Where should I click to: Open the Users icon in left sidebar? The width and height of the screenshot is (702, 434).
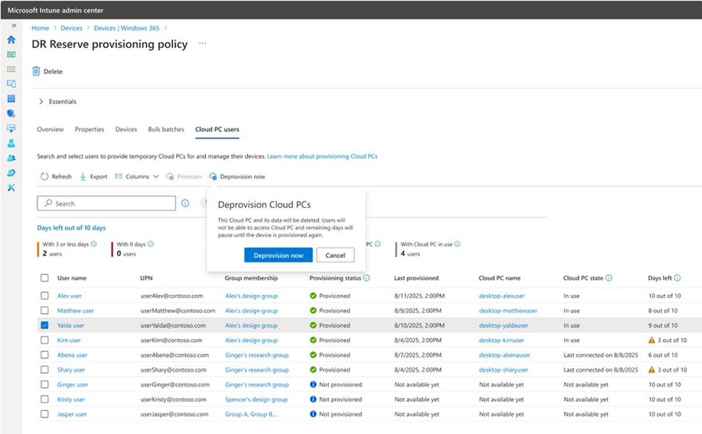click(x=11, y=143)
